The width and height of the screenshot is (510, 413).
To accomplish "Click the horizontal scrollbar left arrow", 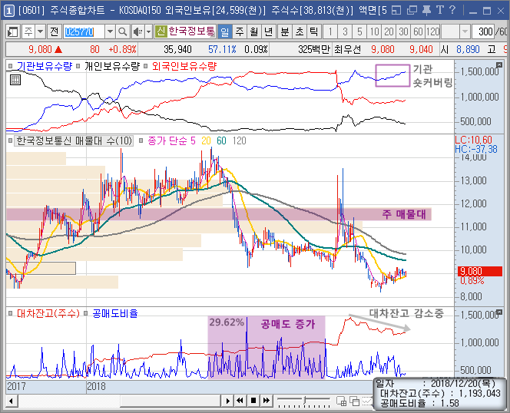I will tap(11, 401).
